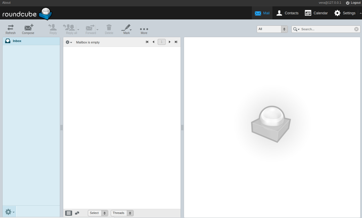This screenshot has height=218, width=362.
Task: Open Reply all options arrow
Action: (78, 29)
